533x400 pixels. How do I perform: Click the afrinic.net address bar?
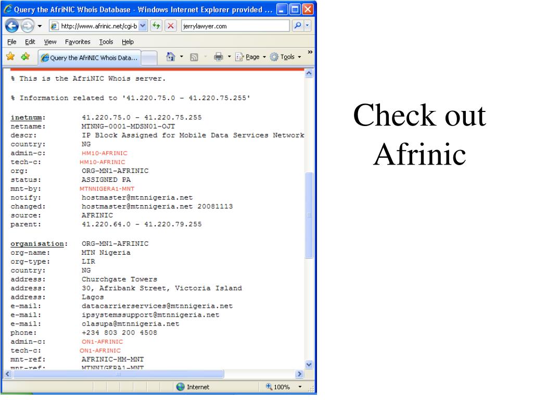click(94, 26)
